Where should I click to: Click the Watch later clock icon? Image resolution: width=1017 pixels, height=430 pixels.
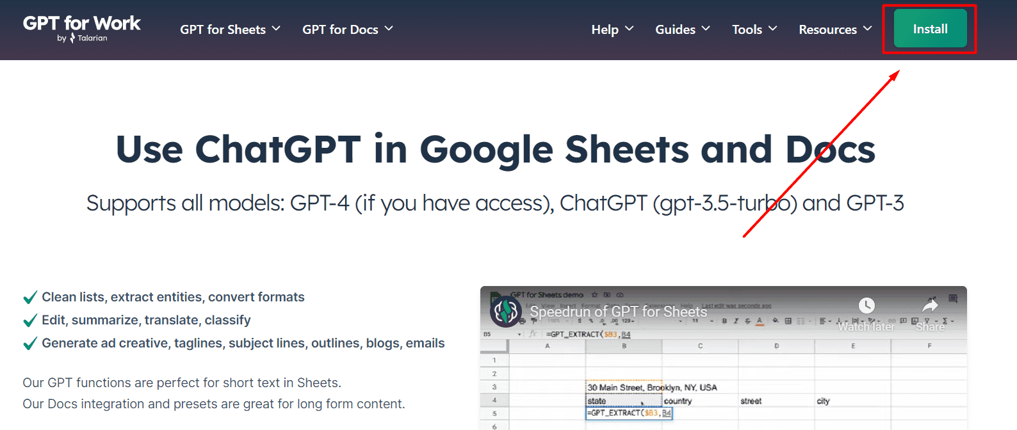coord(866,306)
